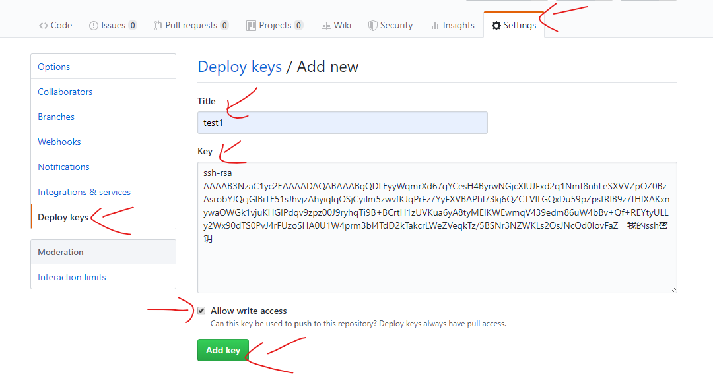This screenshot has width=713, height=387.
Task: Focus the Title input field containing test1
Action: pos(343,123)
